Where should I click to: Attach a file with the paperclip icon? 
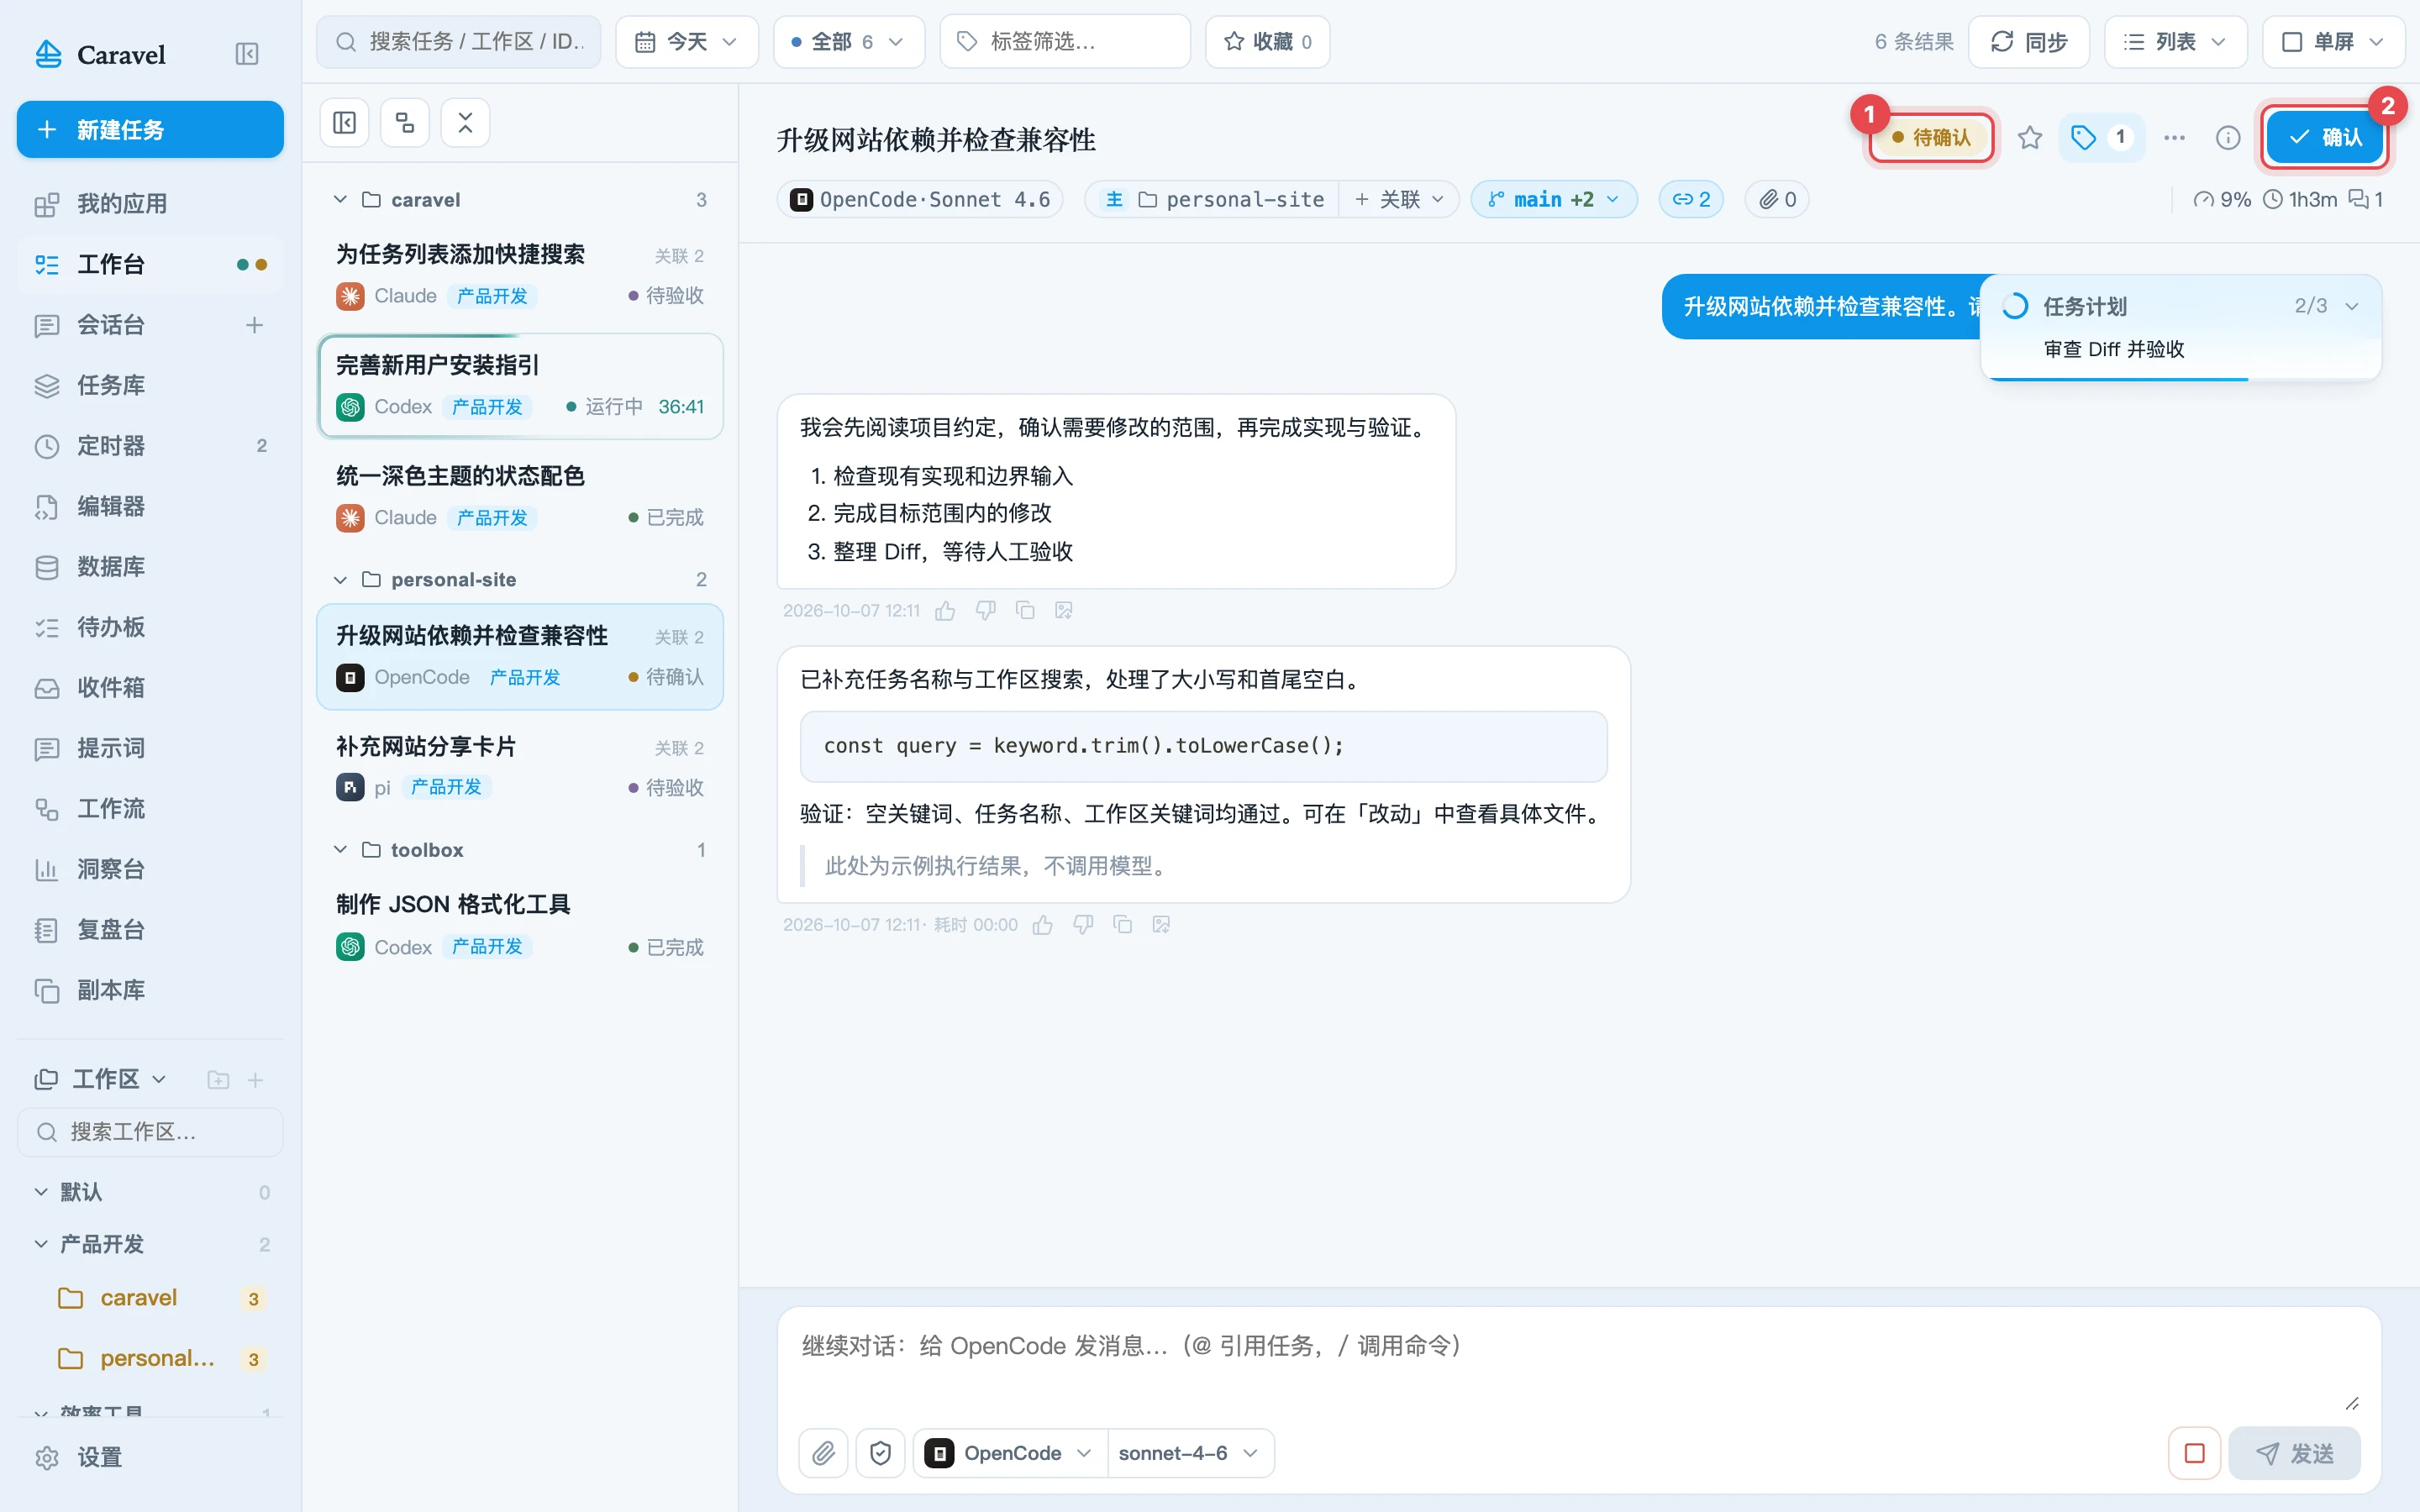(823, 1453)
